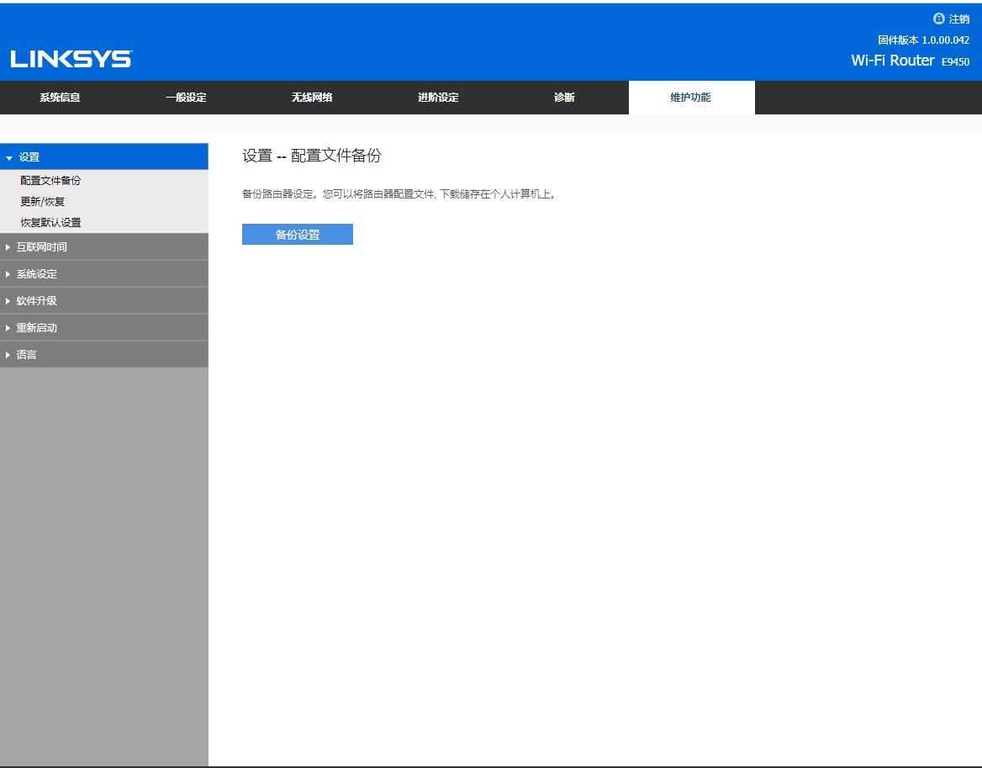Open the 更新/恢复 page
982x768 pixels.
[x=41, y=201]
